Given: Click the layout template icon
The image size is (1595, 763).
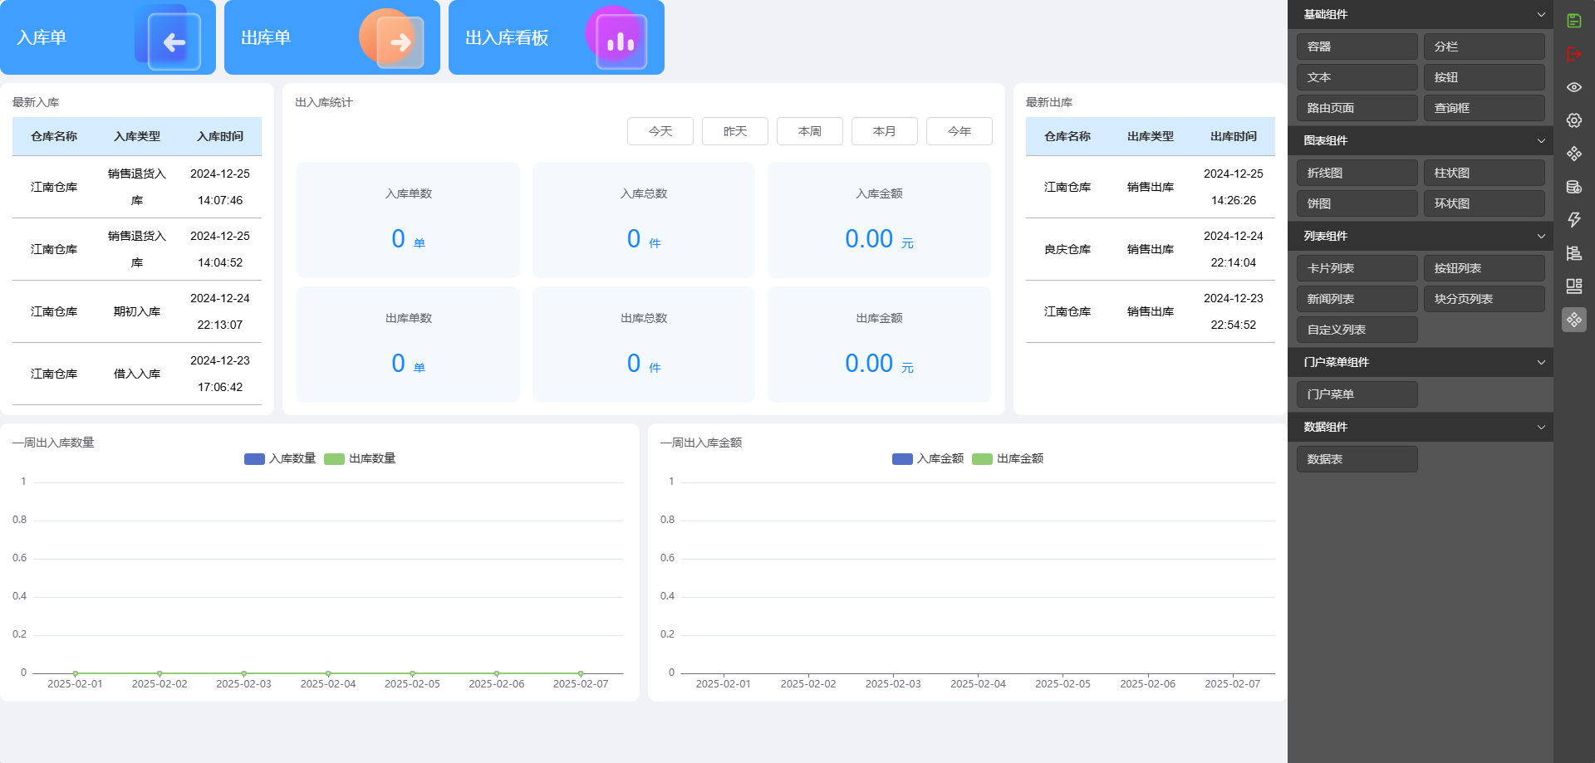Looking at the screenshot, I should (1573, 286).
